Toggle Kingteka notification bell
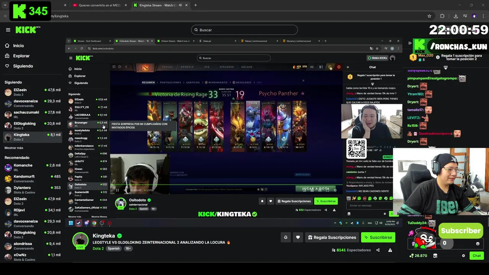The height and width of the screenshot is (275, 489). (x=285, y=237)
